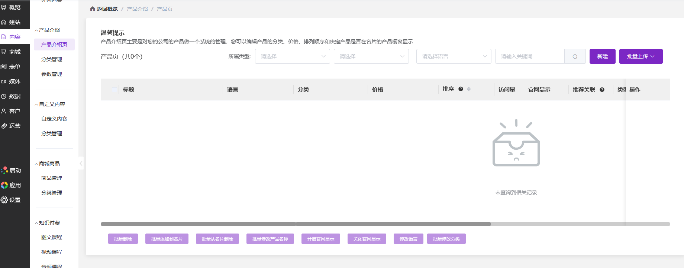Viewport: 684px width, 268px height.
Task: Click the home icon in breadcrumb
Action: coord(93,9)
